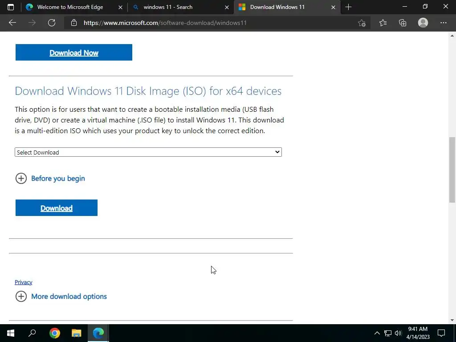The height and width of the screenshot is (342, 456).
Task: Click the Download Now button
Action: click(74, 53)
